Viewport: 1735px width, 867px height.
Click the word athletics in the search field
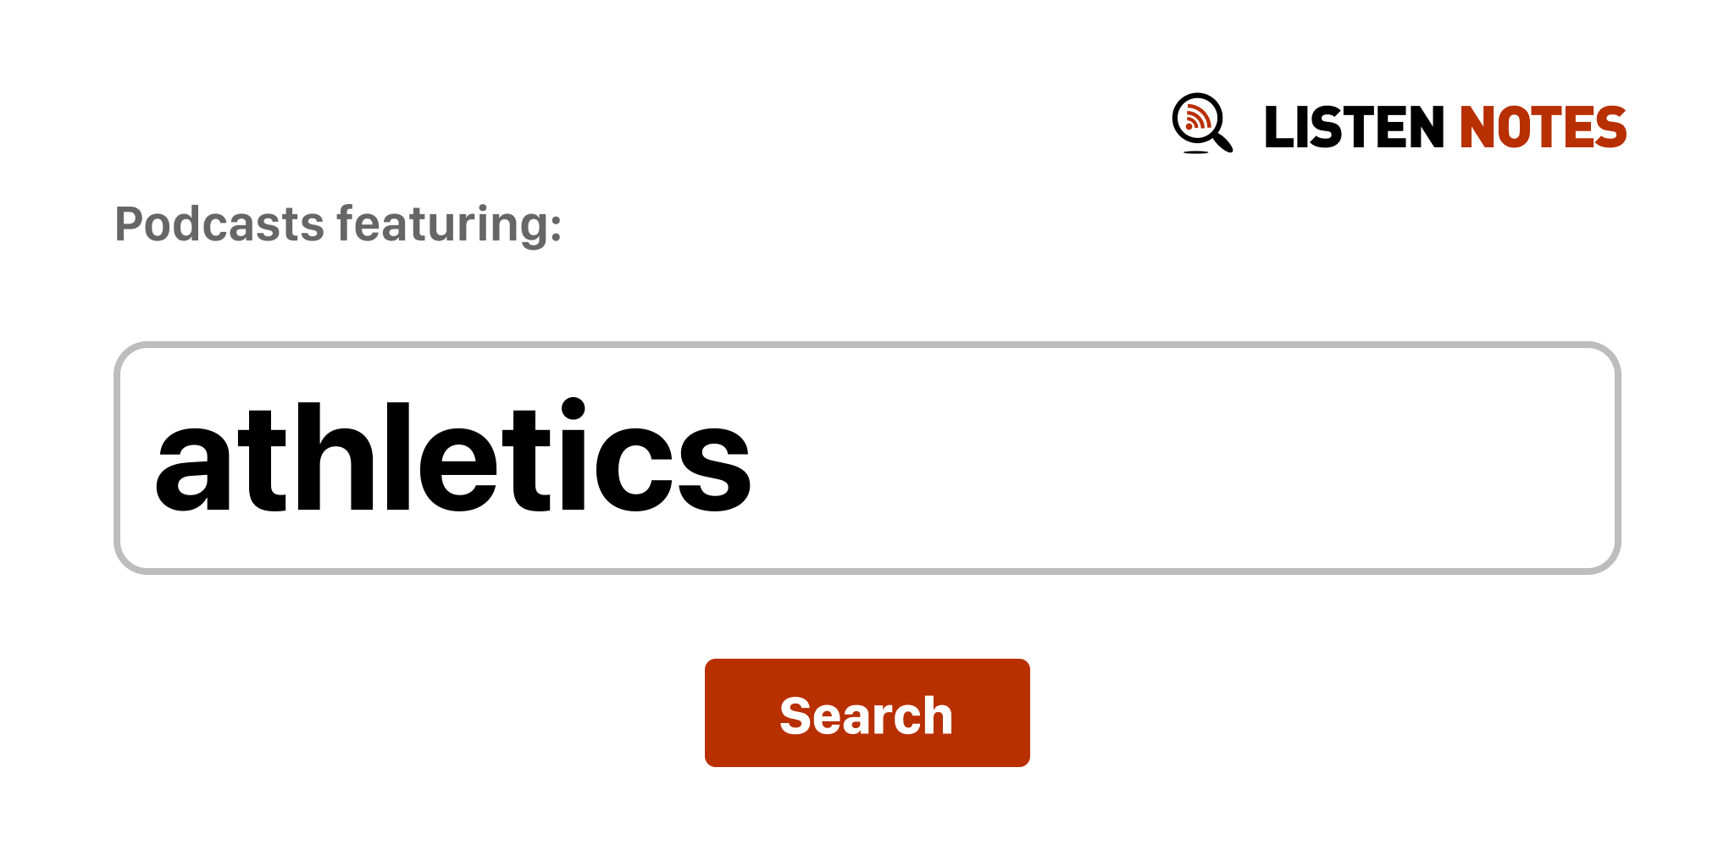(453, 458)
